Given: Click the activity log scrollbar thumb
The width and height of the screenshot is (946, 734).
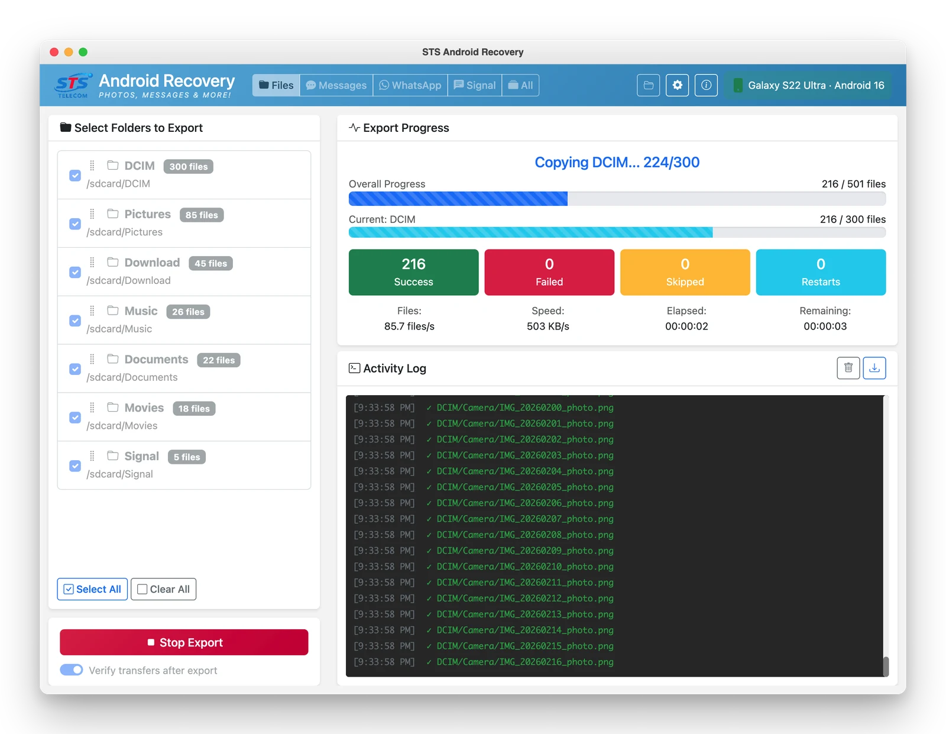Looking at the screenshot, I should point(886,666).
